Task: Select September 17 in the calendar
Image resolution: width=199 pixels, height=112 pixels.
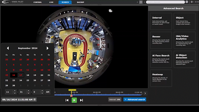Action: coord(21,75)
